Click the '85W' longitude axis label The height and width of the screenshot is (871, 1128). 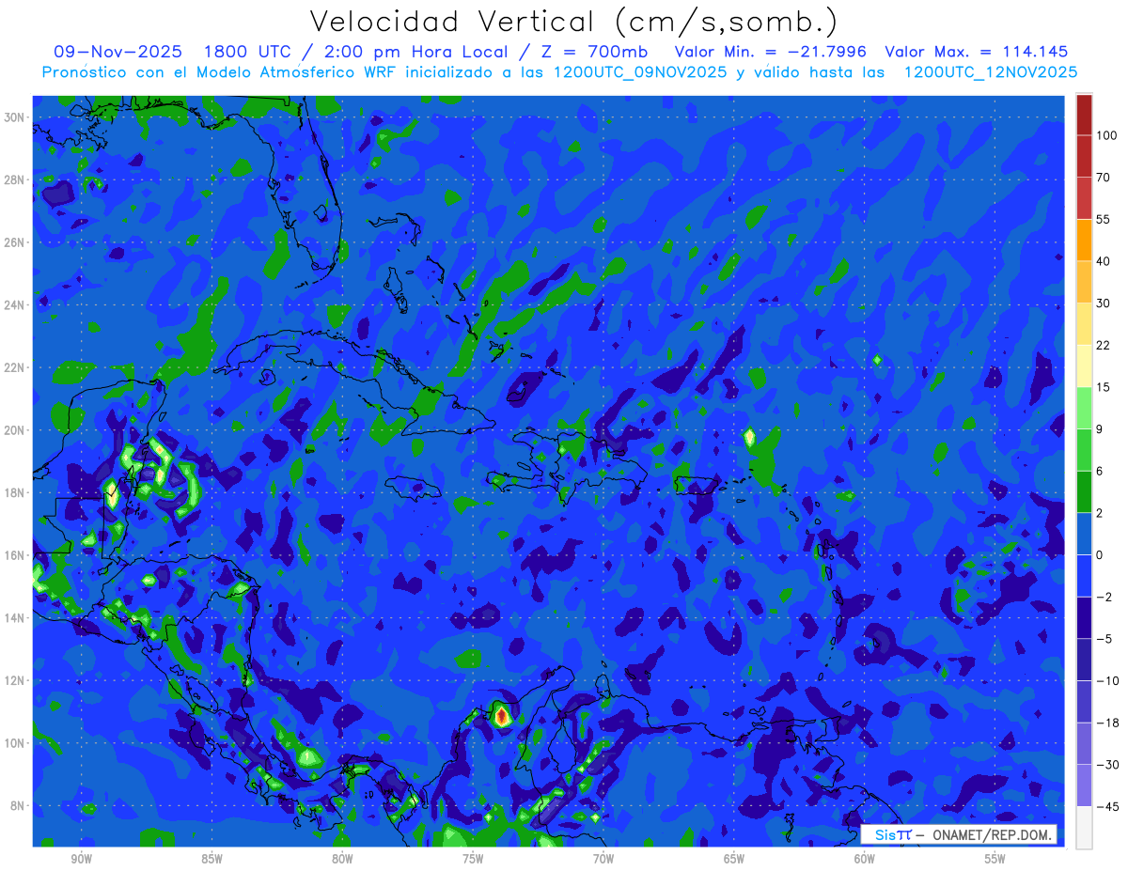click(211, 859)
